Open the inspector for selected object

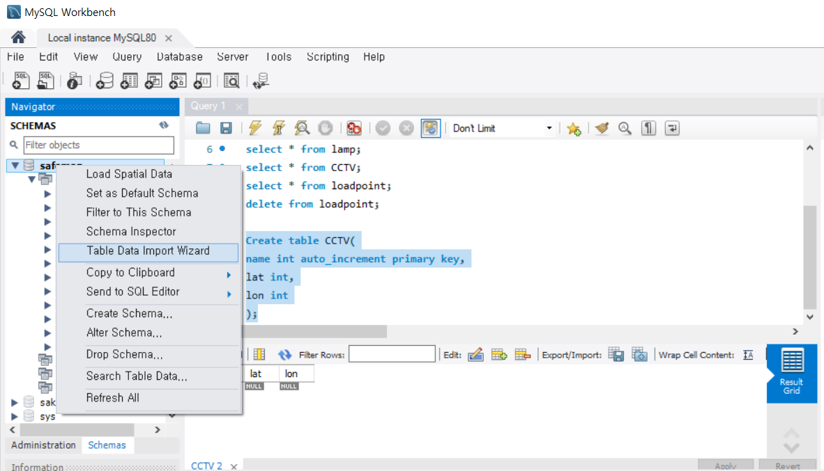pyautogui.click(x=75, y=81)
